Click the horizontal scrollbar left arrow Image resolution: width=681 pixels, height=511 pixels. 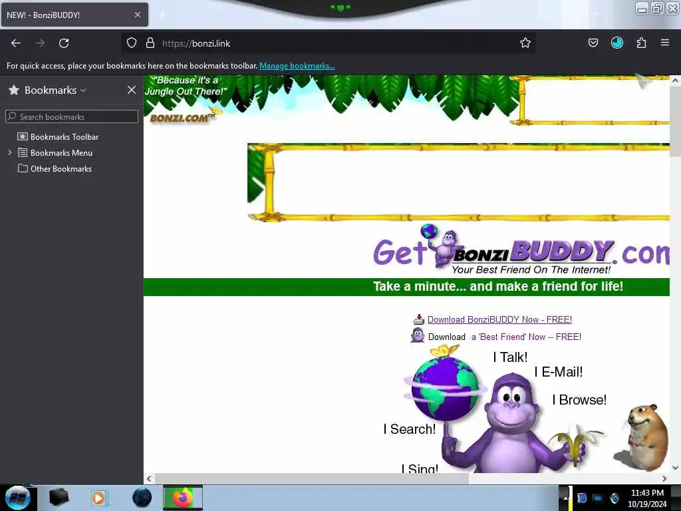point(149,478)
